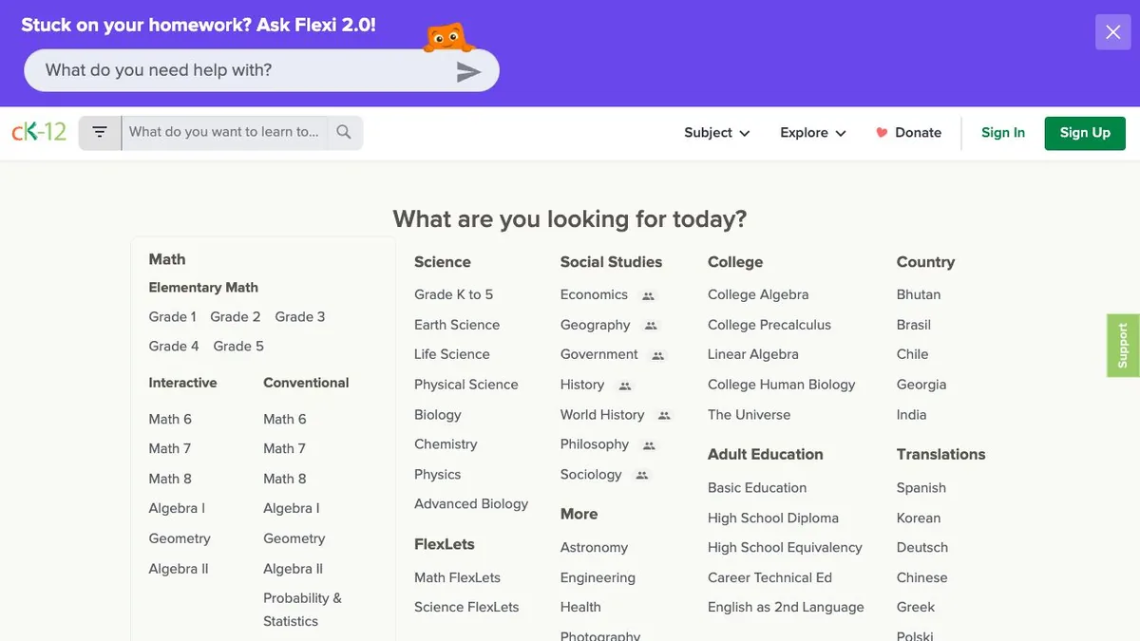This screenshot has height=641, width=1140.
Task: Open Math FlexLets
Action: [x=457, y=577]
